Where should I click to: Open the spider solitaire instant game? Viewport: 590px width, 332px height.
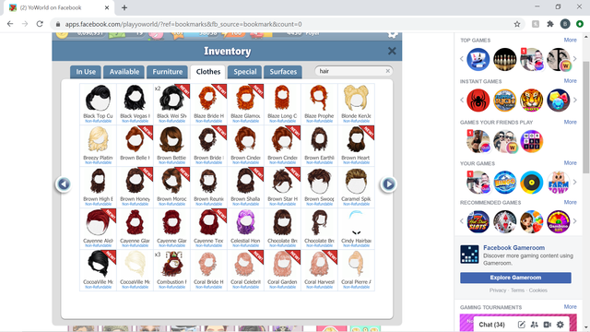coord(478,101)
